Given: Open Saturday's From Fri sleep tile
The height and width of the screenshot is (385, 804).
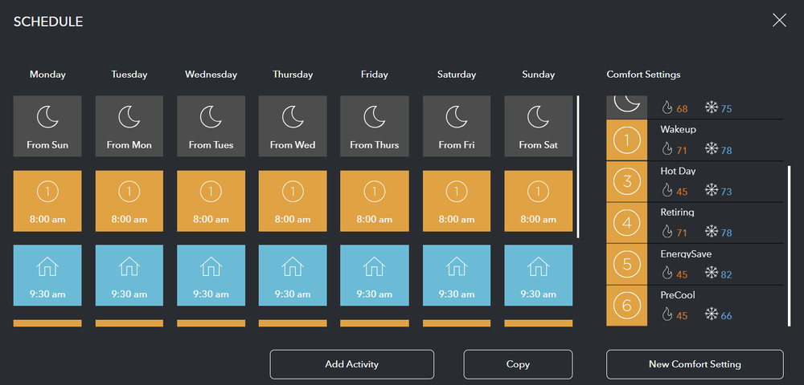Looking at the screenshot, I should point(457,126).
